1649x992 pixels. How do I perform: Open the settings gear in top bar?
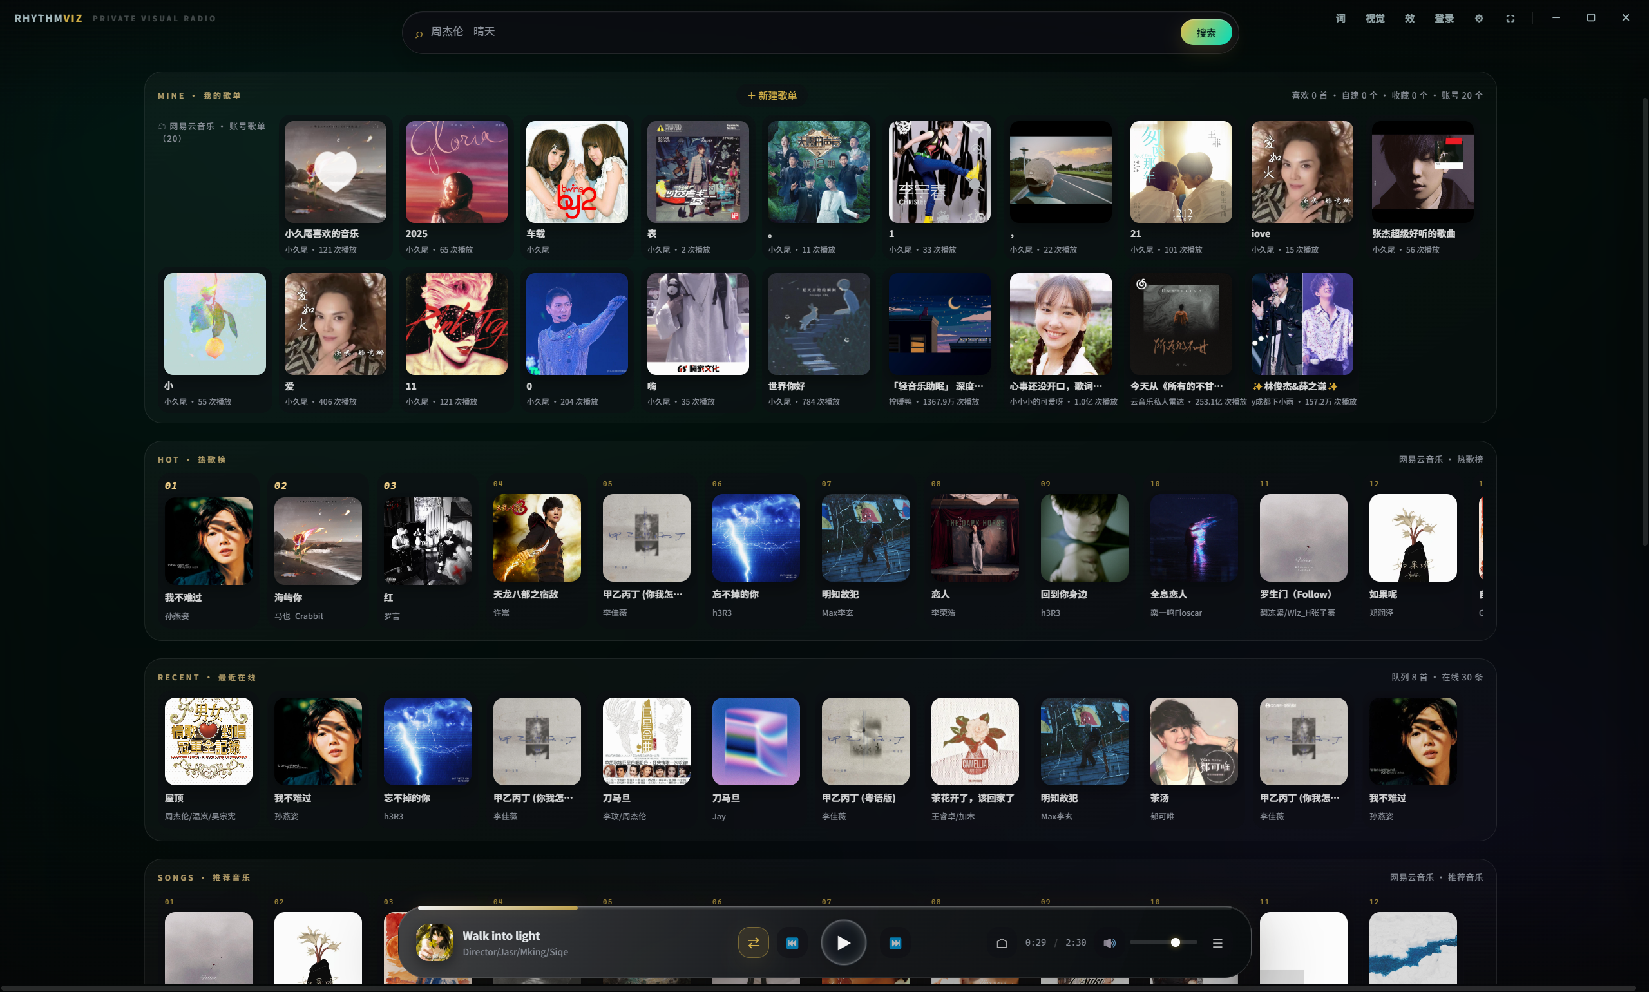pyautogui.click(x=1478, y=18)
